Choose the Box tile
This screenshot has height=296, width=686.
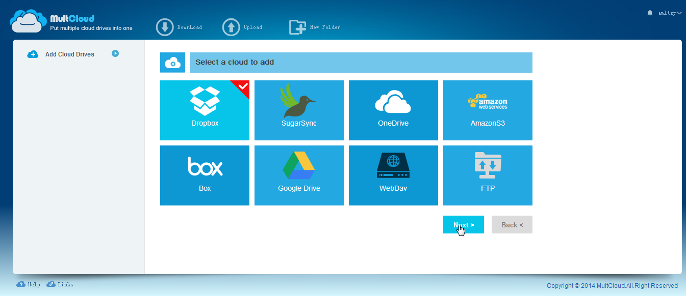205,175
